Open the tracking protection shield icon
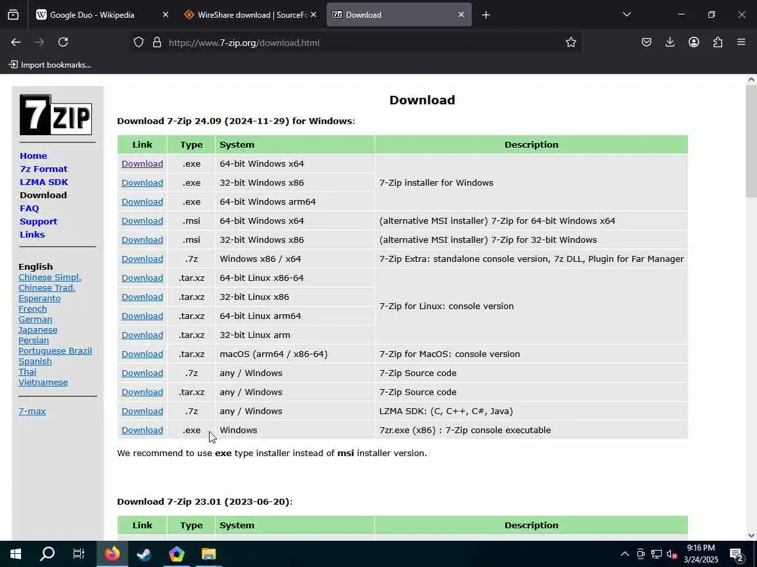 pyautogui.click(x=139, y=43)
